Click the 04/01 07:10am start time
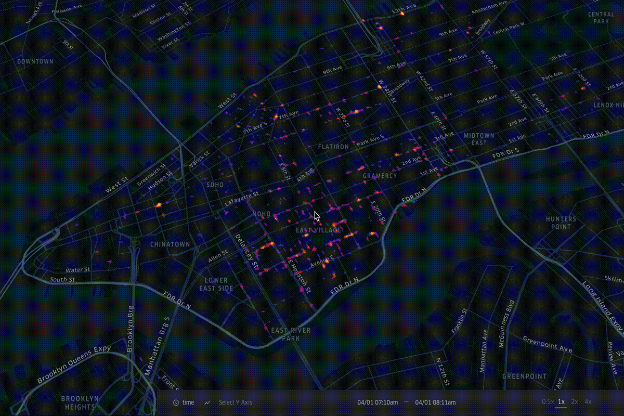624x416 pixels. pos(378,402)
